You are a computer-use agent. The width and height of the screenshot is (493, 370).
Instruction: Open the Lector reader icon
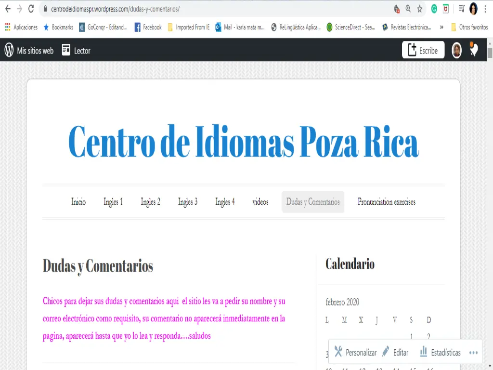76,50
